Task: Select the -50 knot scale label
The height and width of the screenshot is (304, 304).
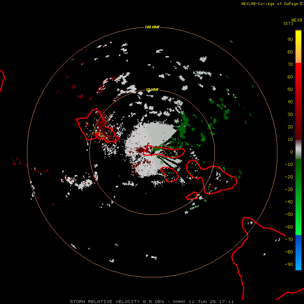Action: click(x=289, y=214)
